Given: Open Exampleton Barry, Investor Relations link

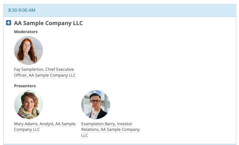Looking at the screenshot, I should (107, 124).
